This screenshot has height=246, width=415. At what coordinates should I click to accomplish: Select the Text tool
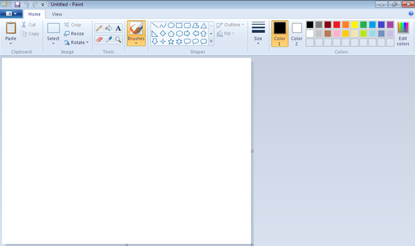pos(118,28)
